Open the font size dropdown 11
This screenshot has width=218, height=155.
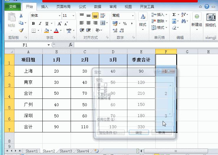tap(73, 16)
